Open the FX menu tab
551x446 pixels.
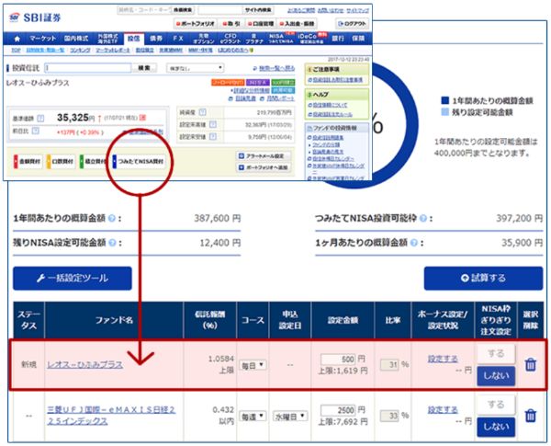(x=178, y=39)
